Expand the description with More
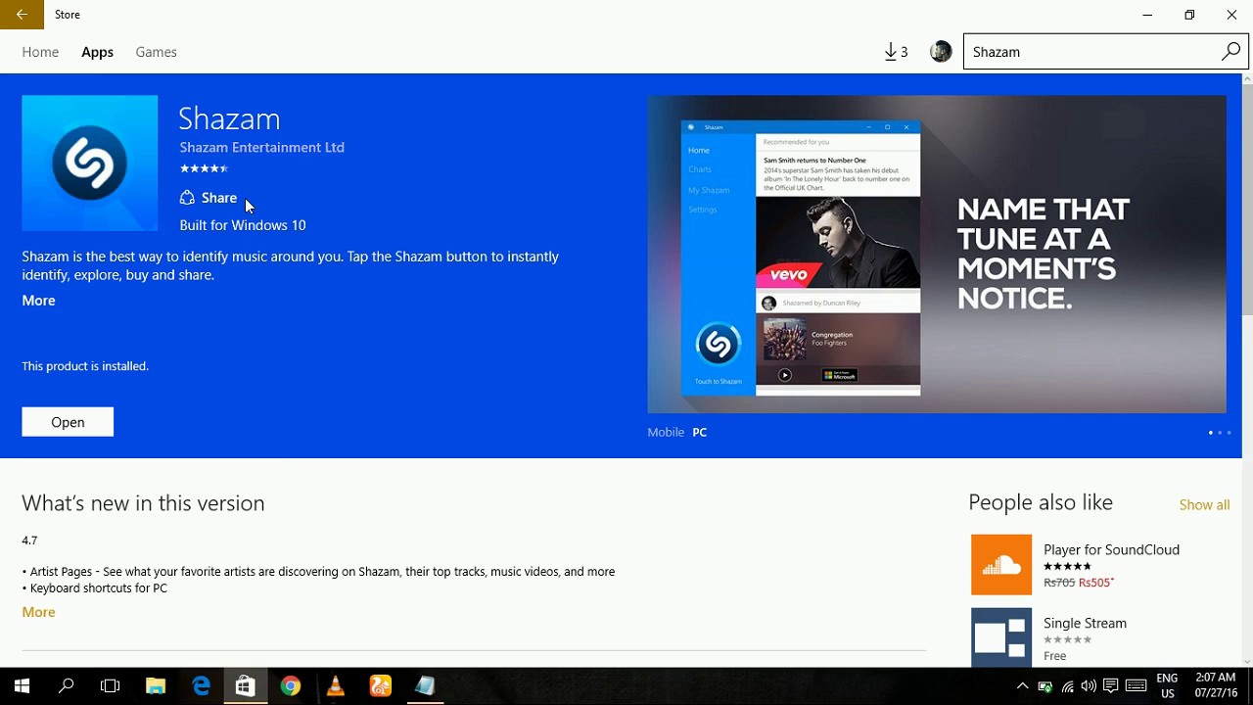Screen dimensions: 1253x705 [38, 301]
